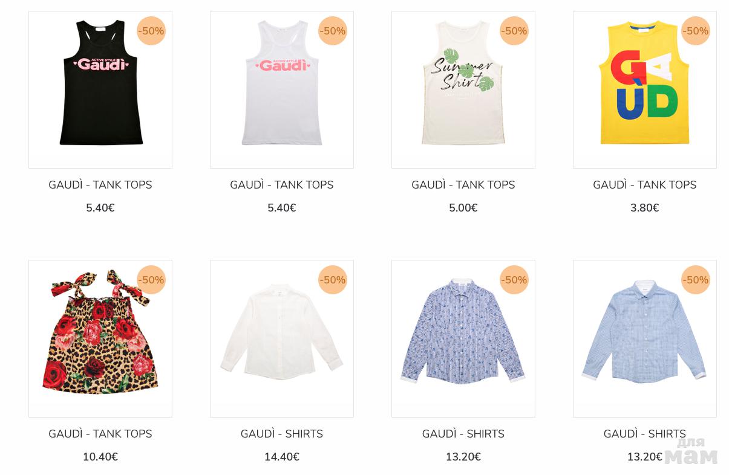
Task: Open the white Gaudì tank top image
Action: tap(282, 89)
